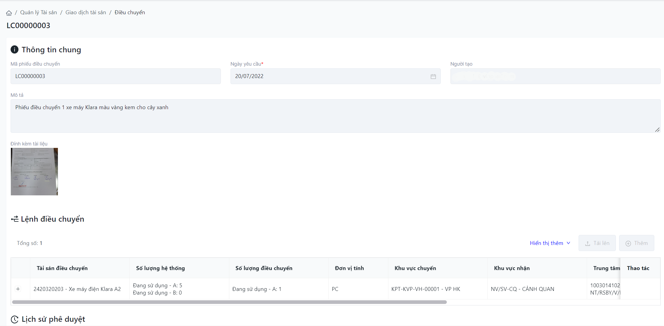Click the transfer icon beside Lệnh điều chuyển
Image resolution: width=664 pixels, height=326 pixels.
click(x=15, y=219)
